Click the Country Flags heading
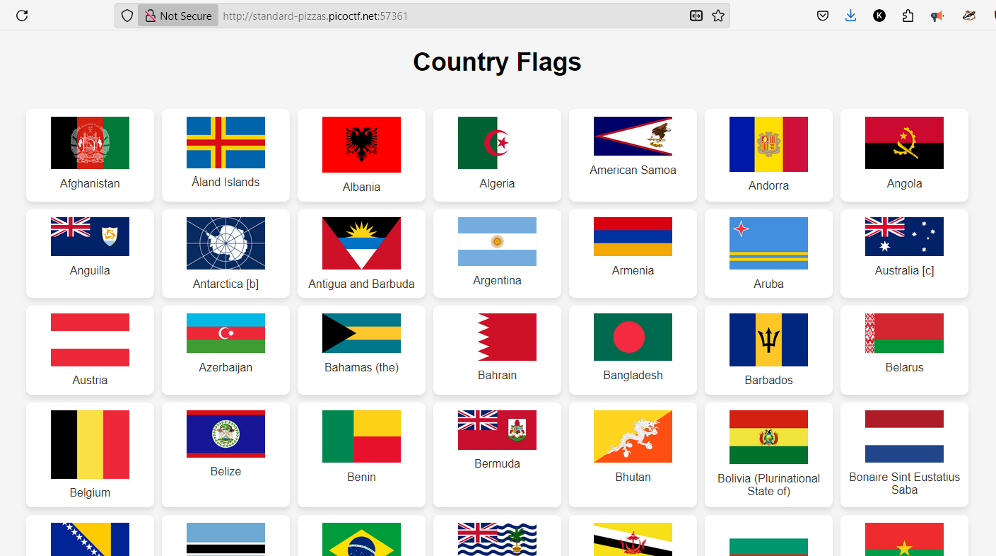Viewport: 996px width, 556px height. pos(497,62)
